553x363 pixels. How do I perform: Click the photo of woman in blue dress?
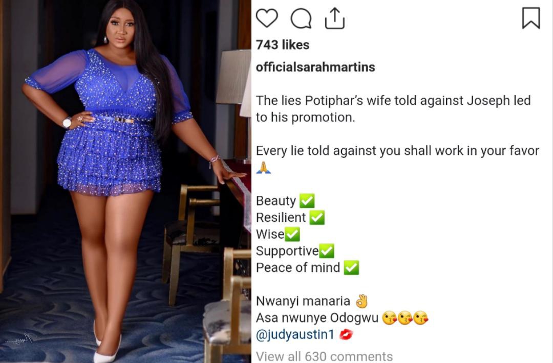125,181
